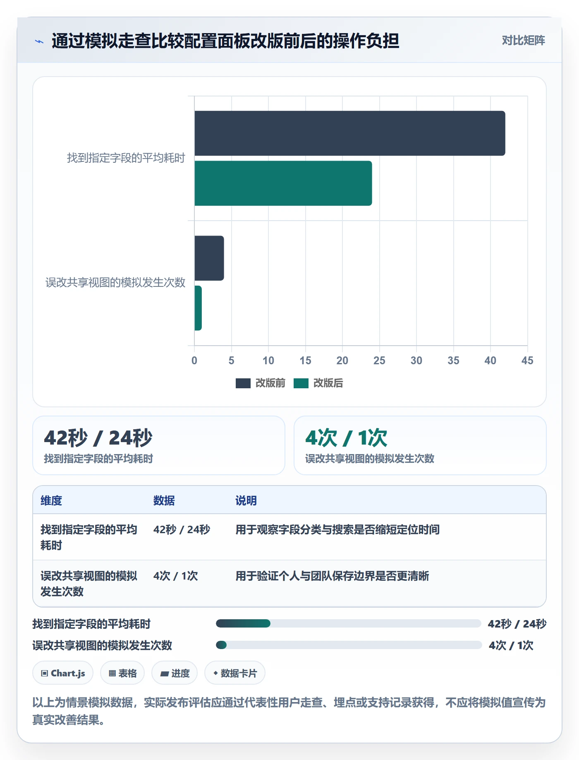The height and width of the screenshot is (760, 579).
Task: Click the square icon in Chart.js chip
Action: [x=45, y=673]
